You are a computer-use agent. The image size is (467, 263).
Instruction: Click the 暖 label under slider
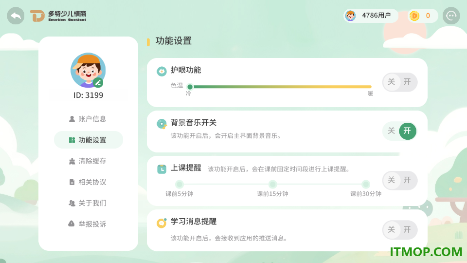click(x=370, y=94)
